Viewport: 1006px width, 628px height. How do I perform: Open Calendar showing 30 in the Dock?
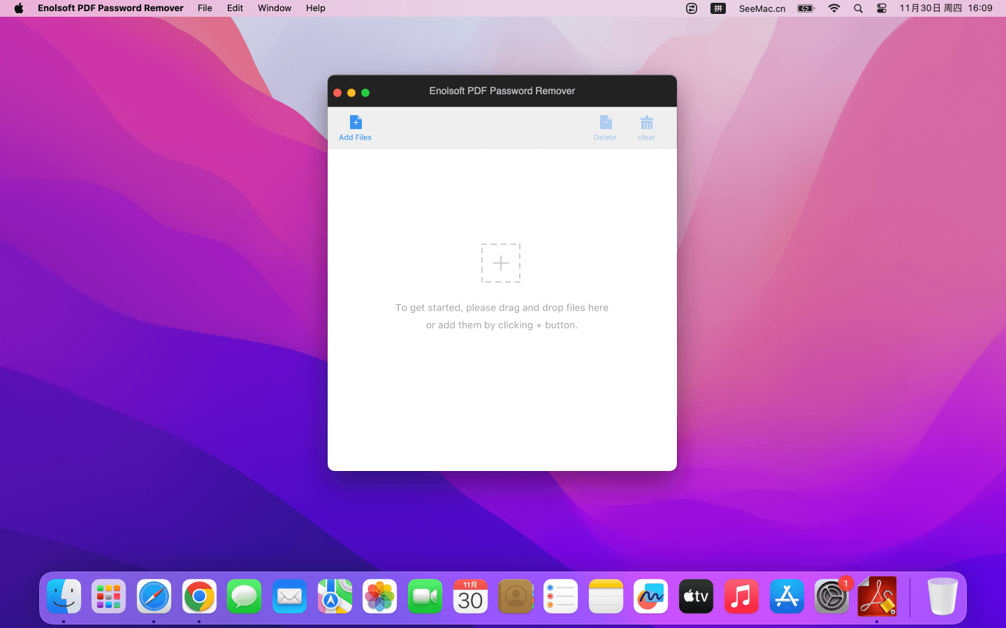[x=470, y=597]
